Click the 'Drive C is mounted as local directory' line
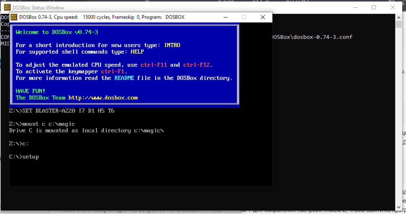 click(x=86, y=130)
